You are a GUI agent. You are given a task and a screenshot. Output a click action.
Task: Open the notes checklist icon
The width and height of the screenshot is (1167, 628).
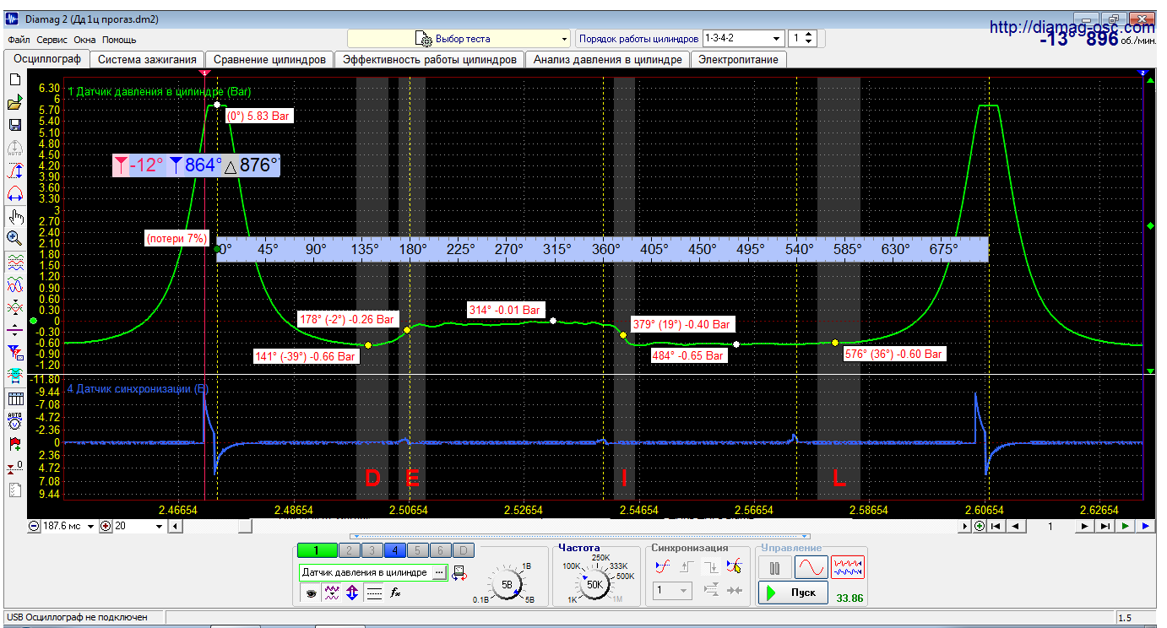14,490
